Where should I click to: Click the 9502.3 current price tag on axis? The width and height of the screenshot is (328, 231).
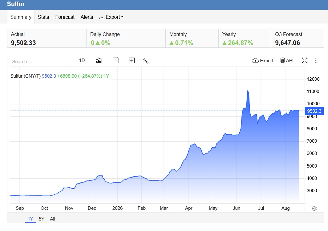[314, 111]
